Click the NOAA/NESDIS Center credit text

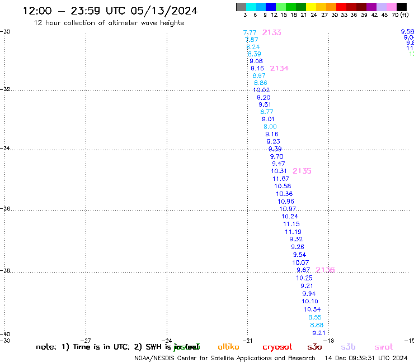225,359
